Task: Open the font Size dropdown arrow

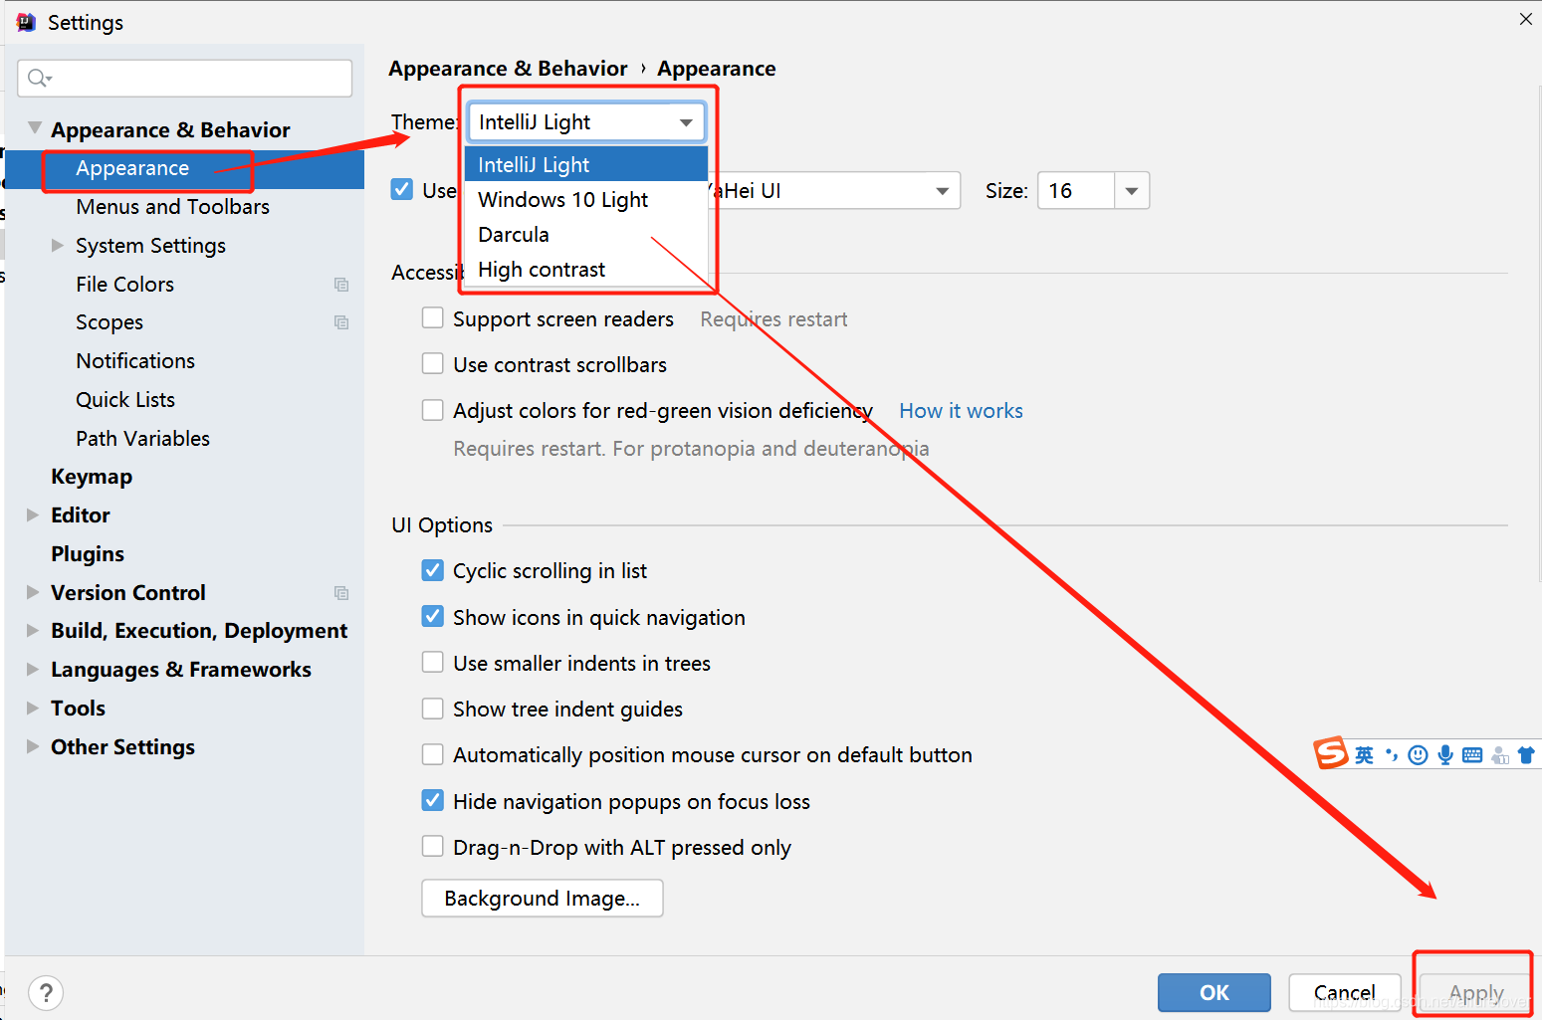Action: (x=1132, y=191)
